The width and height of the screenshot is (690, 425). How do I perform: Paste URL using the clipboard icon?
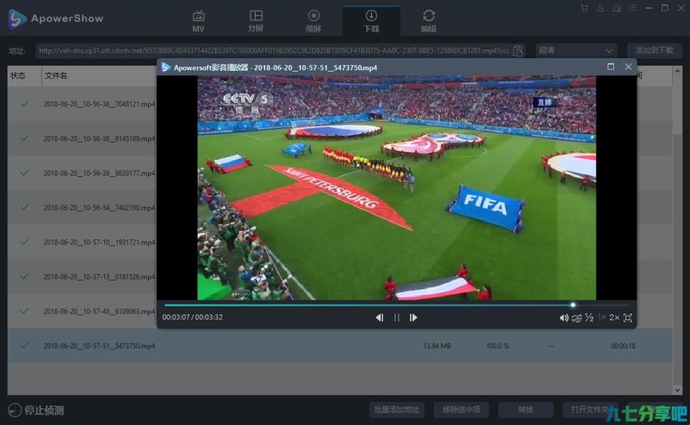coord(518,51)
